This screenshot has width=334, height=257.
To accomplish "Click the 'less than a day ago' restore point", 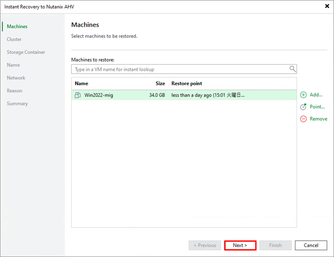I will pyautogui.click(x=208, y=95).
